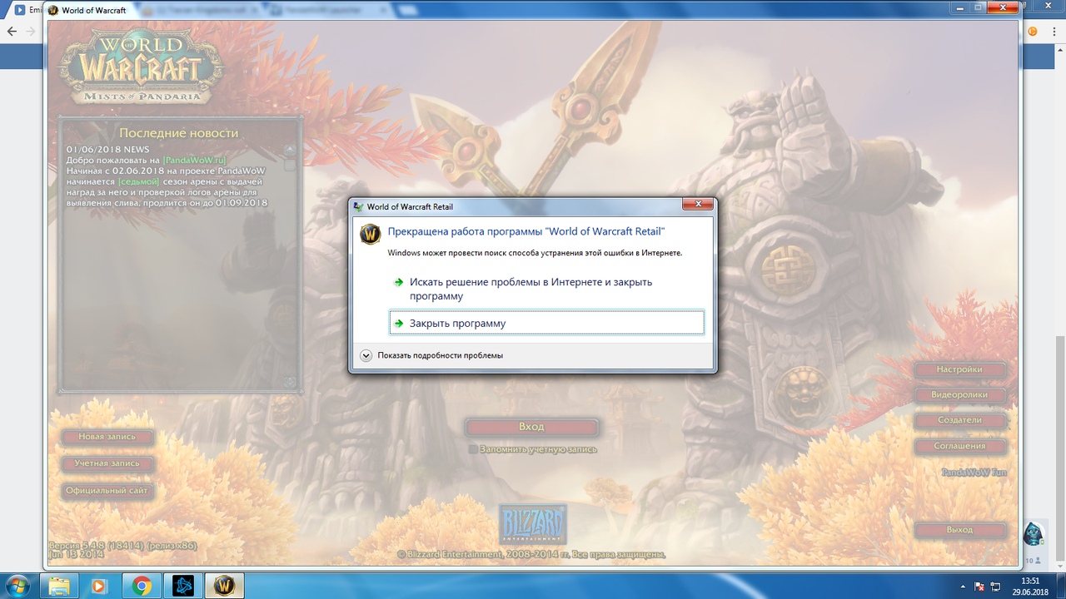This screenshot has width=1066, height=599.
Task: Open 'Настройки' settings button
Action: click(959, 369)
